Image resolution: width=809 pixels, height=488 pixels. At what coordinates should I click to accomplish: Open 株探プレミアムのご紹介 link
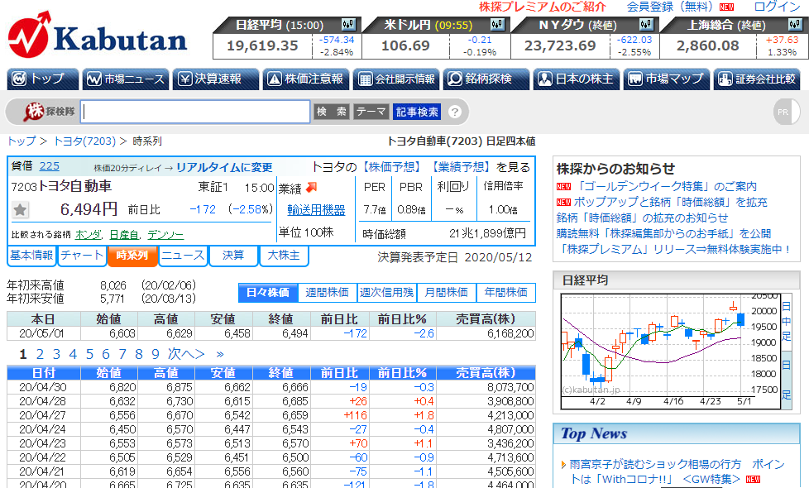(x=543, y=7)
